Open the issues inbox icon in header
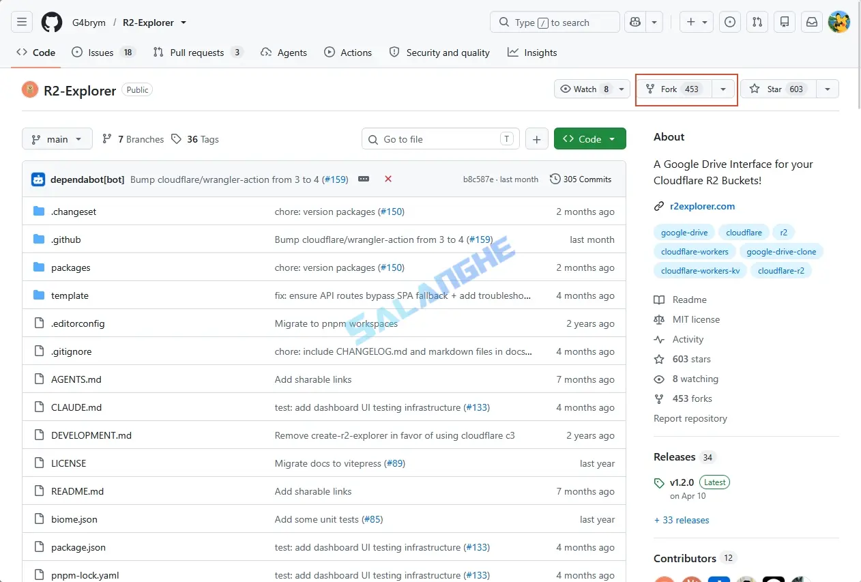This screenshot has width=861, height=582. pyautogui.click(x=730, y=22)
